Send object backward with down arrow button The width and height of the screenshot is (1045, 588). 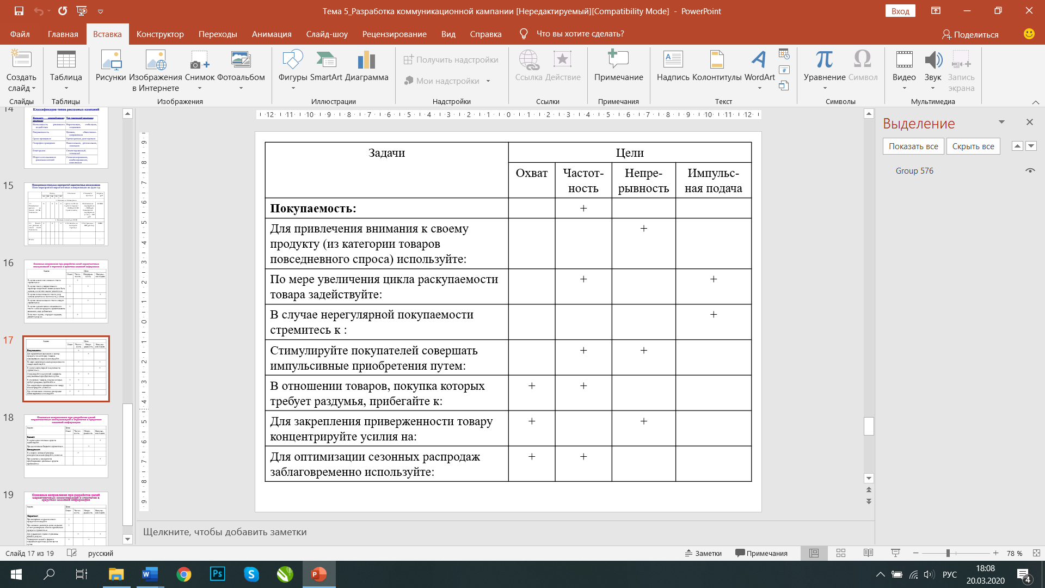coord(1031,146)
